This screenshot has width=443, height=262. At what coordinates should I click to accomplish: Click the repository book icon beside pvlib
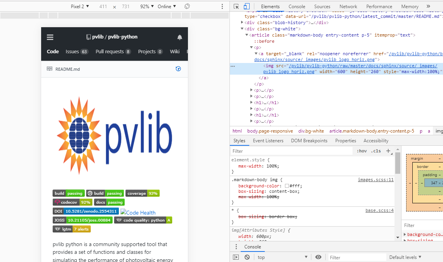click(x=89, y=37)
